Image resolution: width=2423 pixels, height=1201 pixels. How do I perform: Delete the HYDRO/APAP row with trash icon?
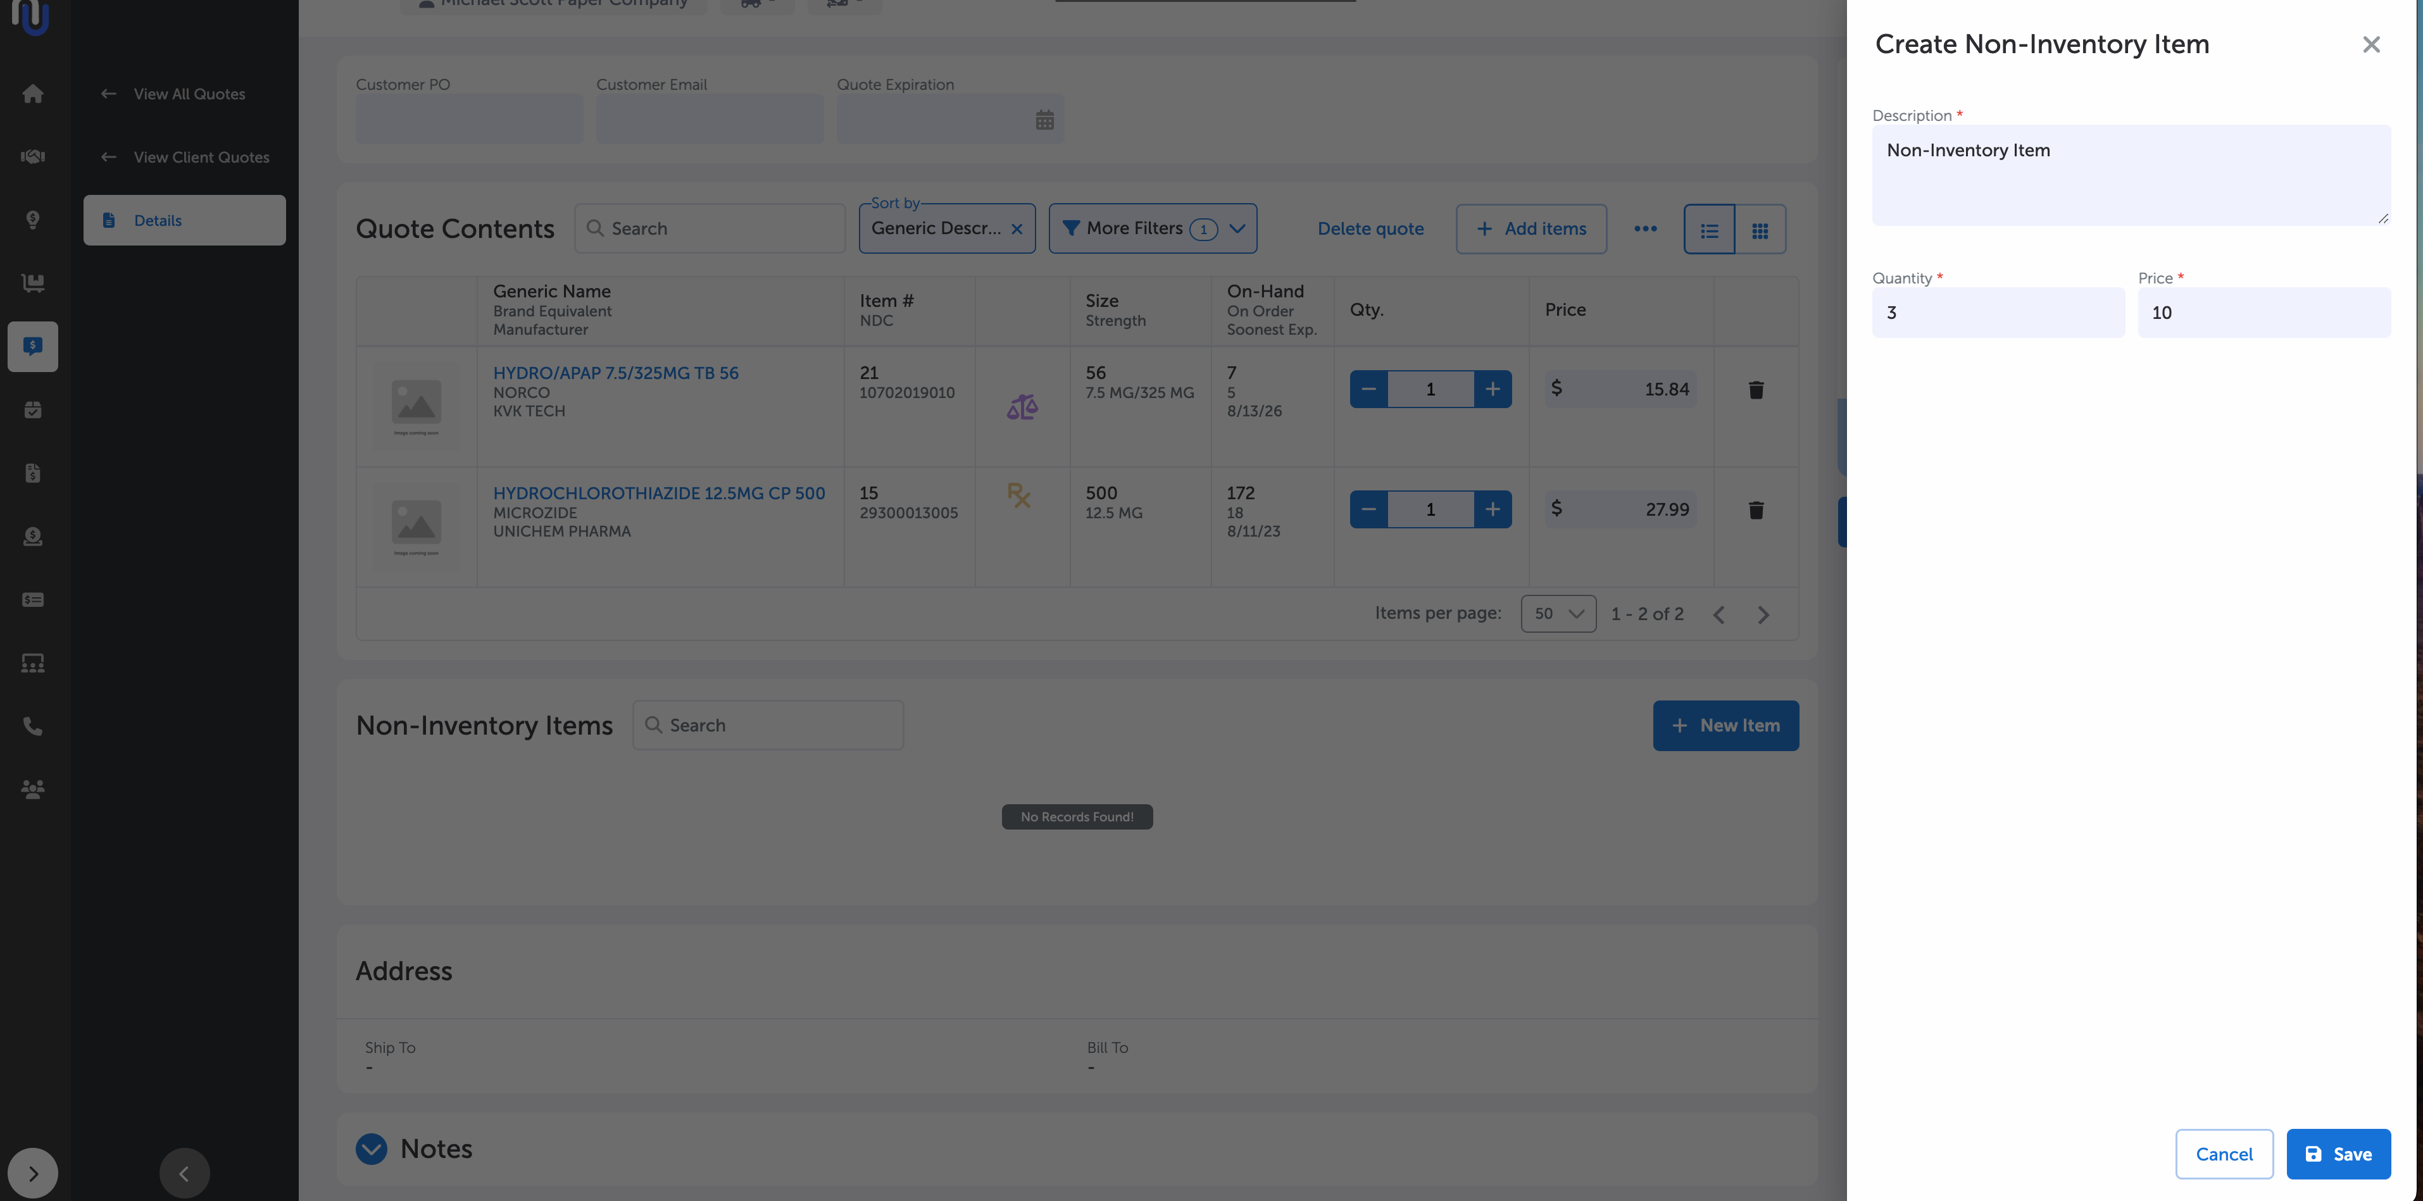1755,389
